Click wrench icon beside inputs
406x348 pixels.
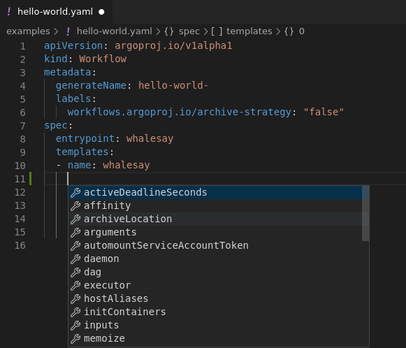point(75,325)
